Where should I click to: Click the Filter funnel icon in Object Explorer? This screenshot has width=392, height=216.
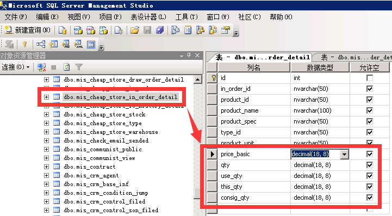(x=79, y=67)
